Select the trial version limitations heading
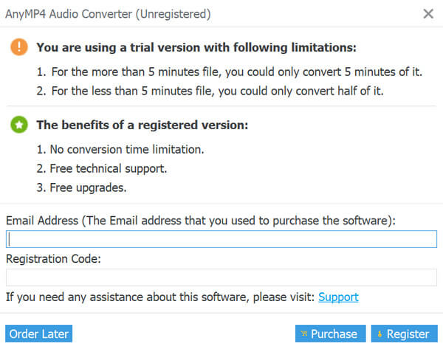 (196, 47)
